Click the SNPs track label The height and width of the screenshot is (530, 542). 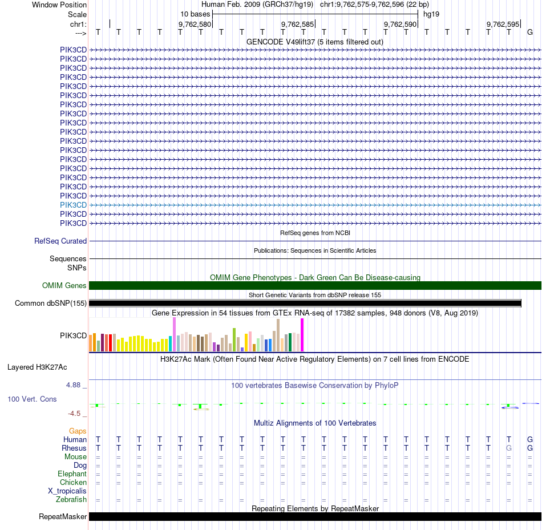[77, 268]
